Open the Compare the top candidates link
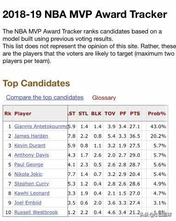Screen dimensions: 176x221 click(x=45, y=97)
